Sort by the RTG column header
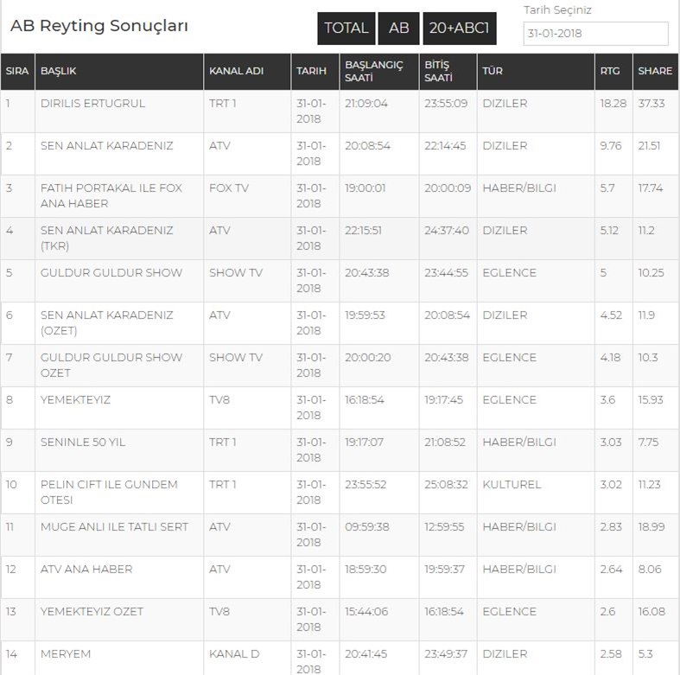Screen dimensions: 680x675 click(x=610, y=71)
